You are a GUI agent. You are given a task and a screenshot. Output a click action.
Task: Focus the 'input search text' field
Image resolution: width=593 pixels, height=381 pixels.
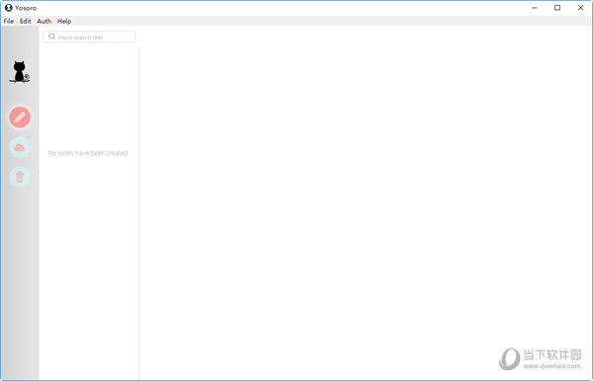[89, 37]
